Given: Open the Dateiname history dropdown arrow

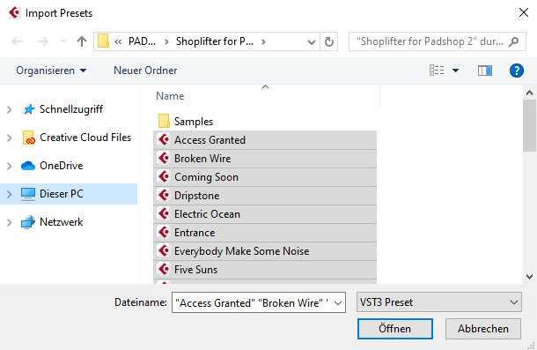Looking at the screenshot, I should pos(338,303).
